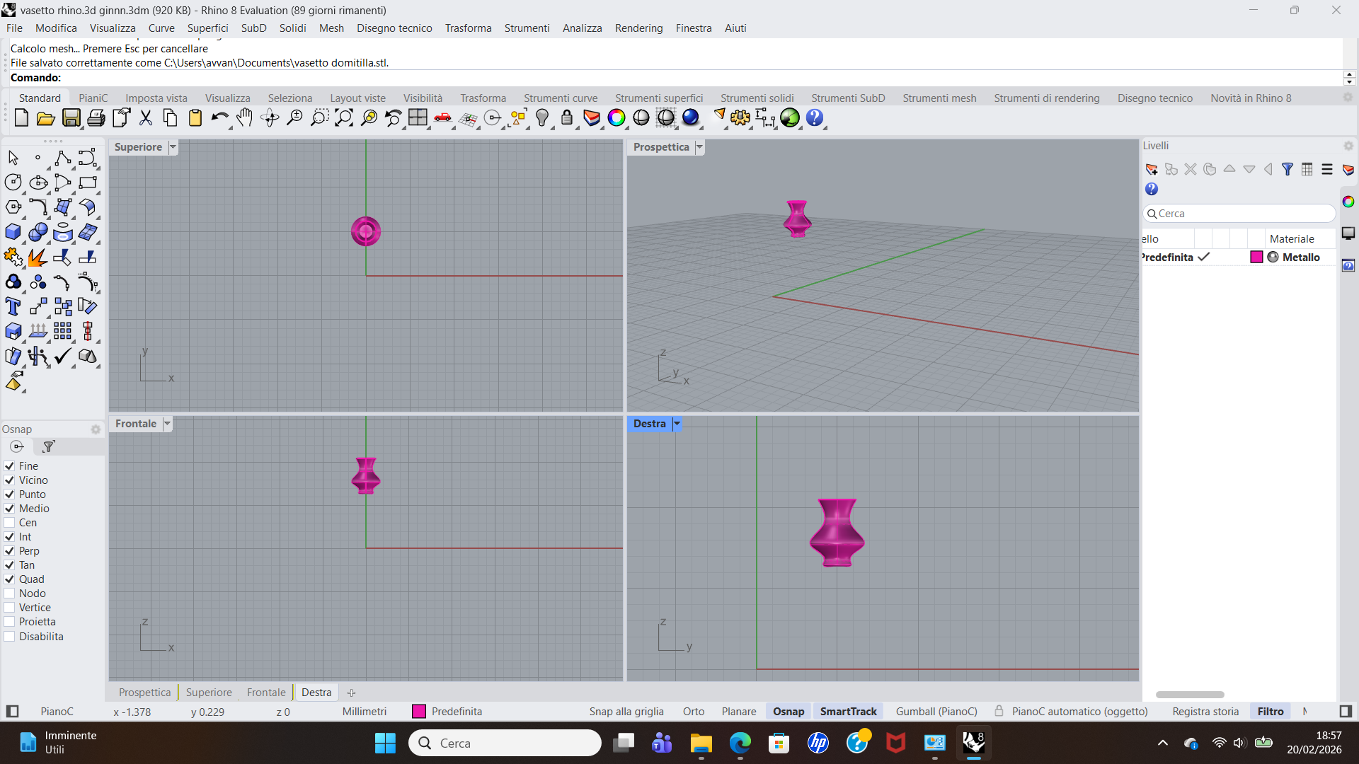
Task: Open the Solidi menu
Action: 292,28
